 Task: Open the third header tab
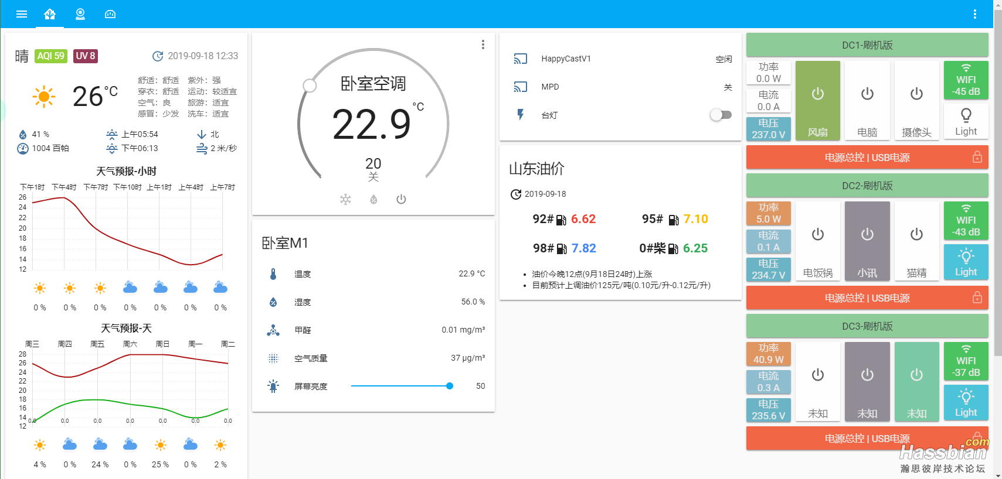click(110, 14)
